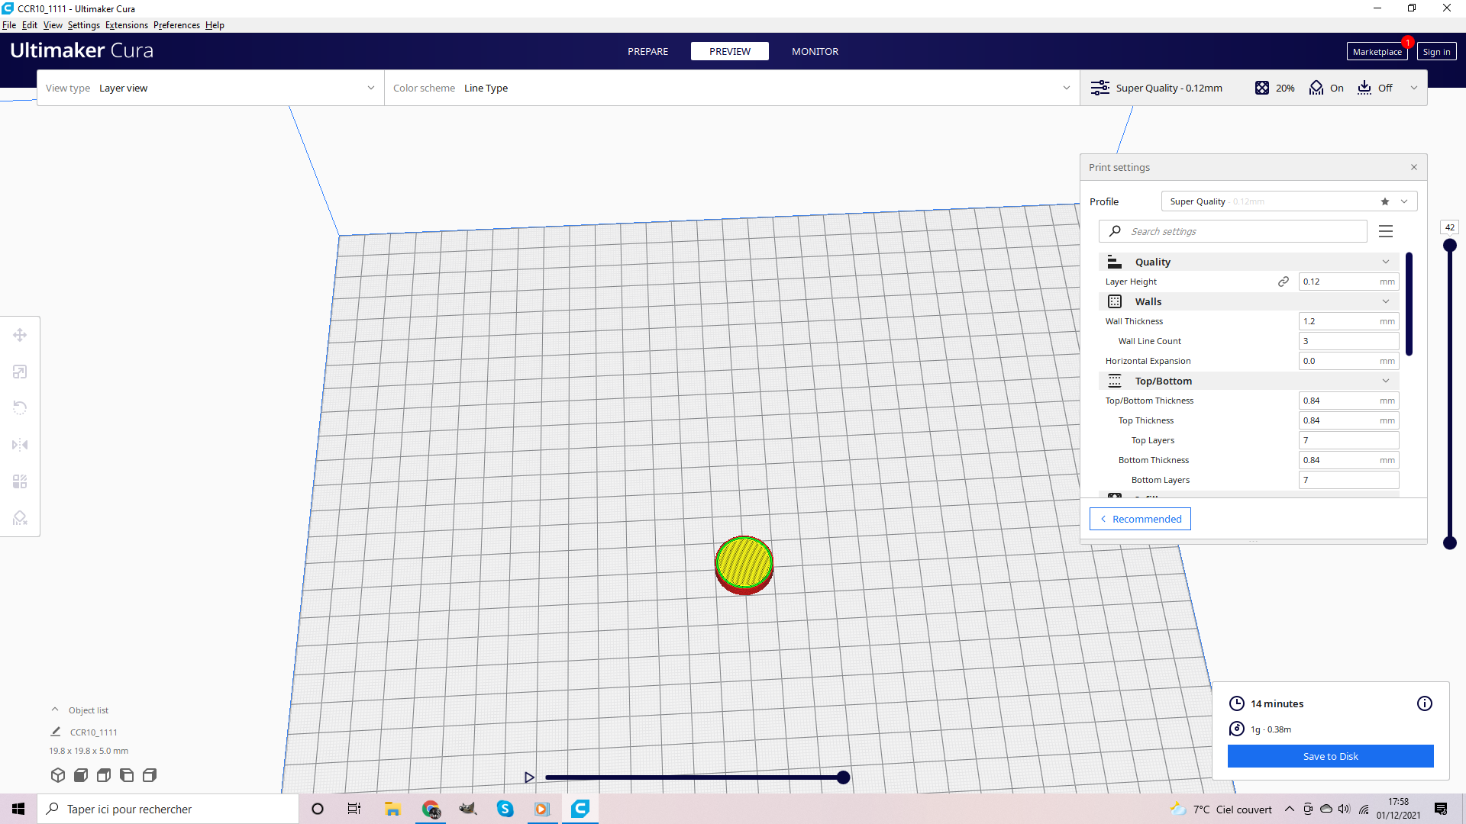Click the edit pencil icon beside CCR10_1111
This screenshot has height=824, width=1466.
pyautogui.click(x=56, y=732)
